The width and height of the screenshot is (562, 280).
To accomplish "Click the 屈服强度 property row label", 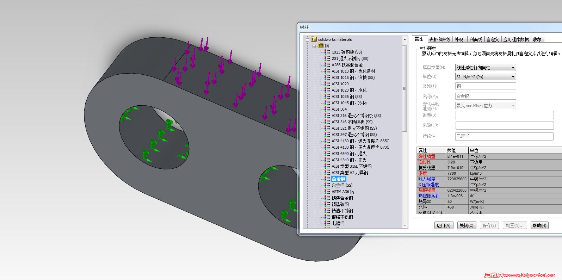I will (x=427, y=190).
